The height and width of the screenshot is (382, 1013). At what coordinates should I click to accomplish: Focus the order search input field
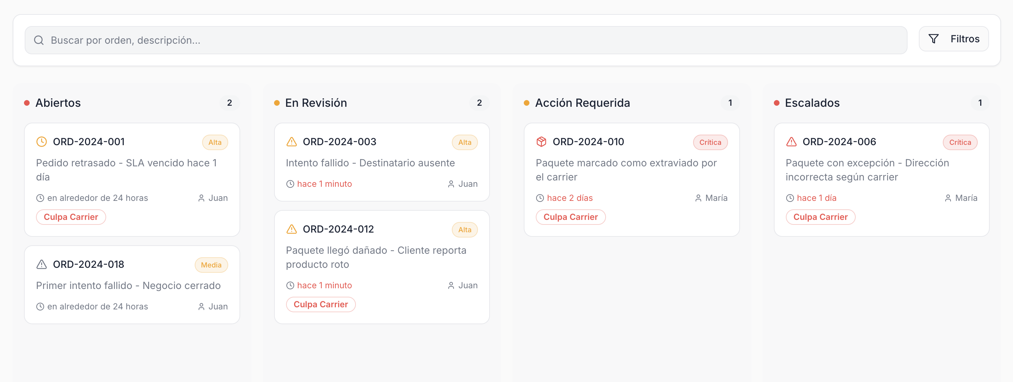(472, 40)
